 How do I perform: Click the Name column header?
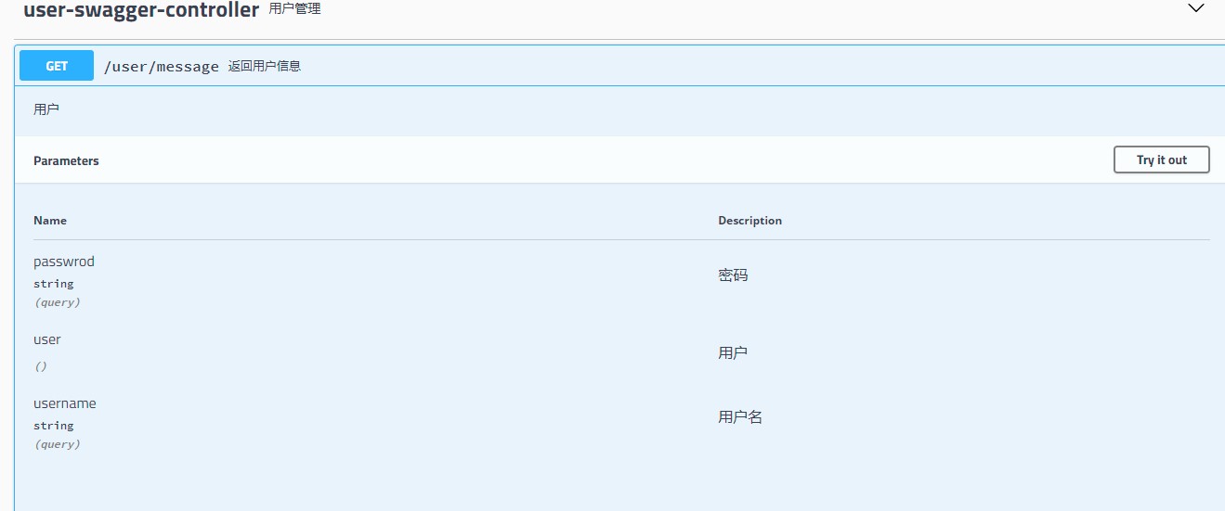coord(50,221)
